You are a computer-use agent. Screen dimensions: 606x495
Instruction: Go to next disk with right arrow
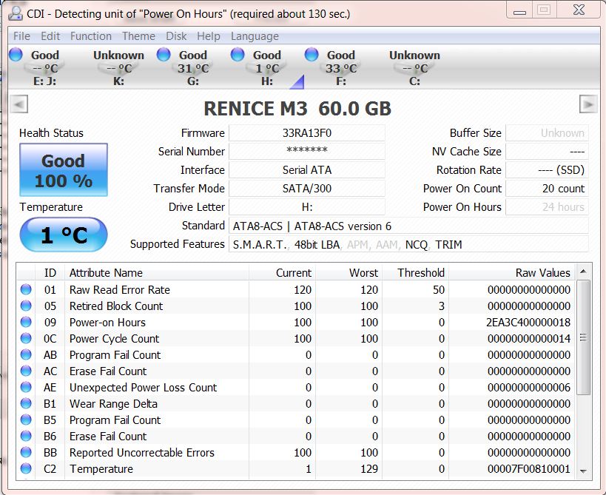588,104
